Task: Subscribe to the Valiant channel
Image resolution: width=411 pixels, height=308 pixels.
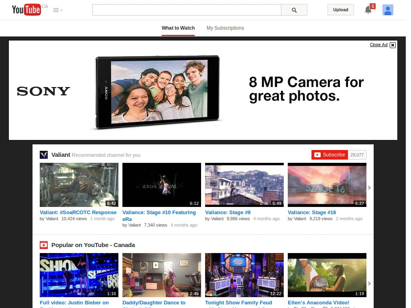Action: [x=330, y=155]
